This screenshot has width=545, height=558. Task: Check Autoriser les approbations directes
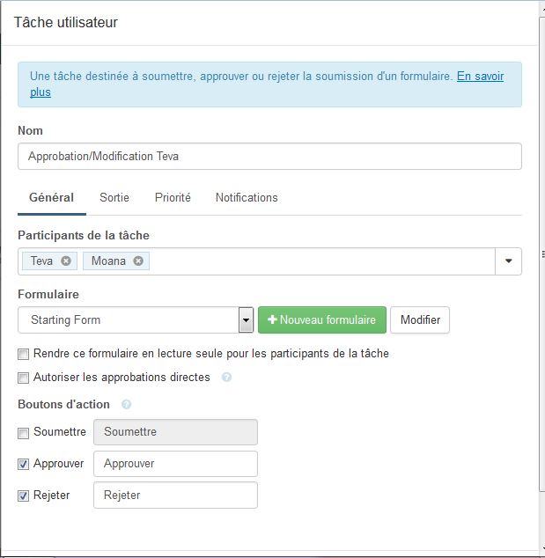click(24, 378)
